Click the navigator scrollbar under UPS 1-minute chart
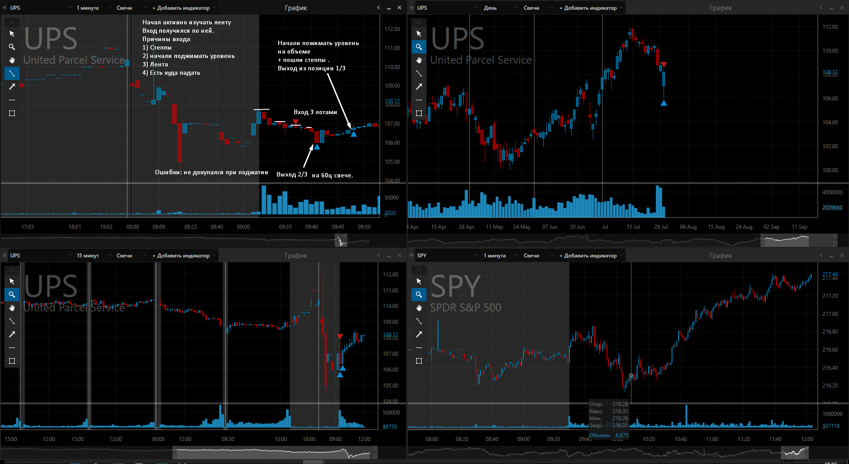Image resolution: width=849 pixels, height=464 pixels. coord(341,241)
